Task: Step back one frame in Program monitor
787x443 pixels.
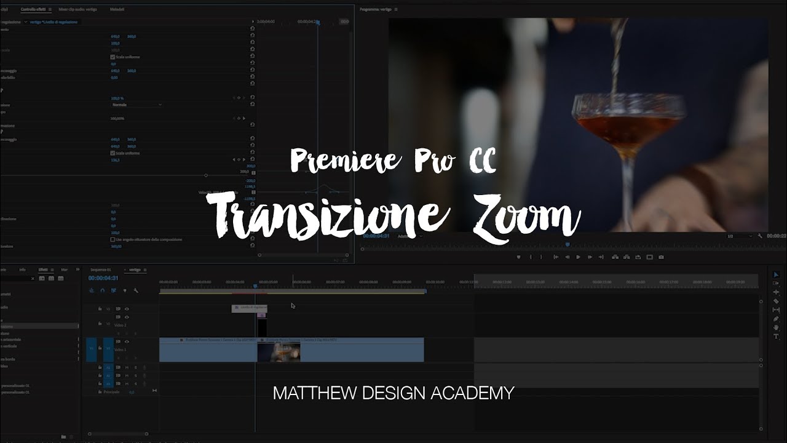Action: (x=567, y=257)
